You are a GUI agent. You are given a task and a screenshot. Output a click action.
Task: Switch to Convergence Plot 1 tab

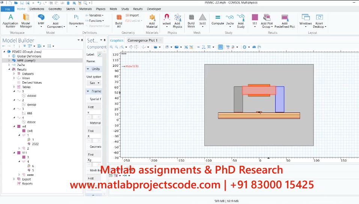coord(142,40)
